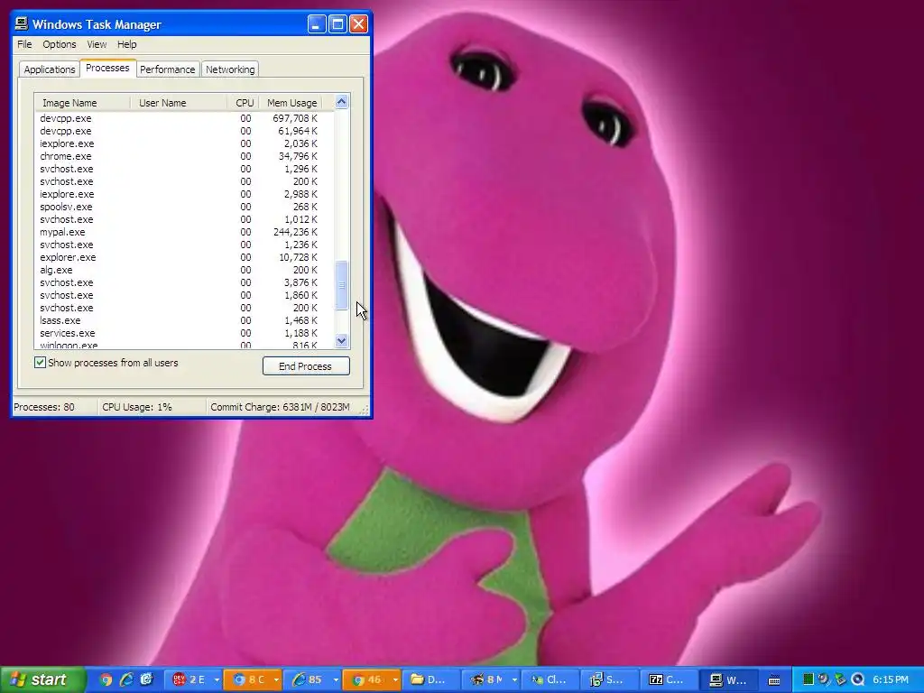Viewport: 924px width, 693px height.
Task: Open the Help menu
Action: tap(126, 44)
